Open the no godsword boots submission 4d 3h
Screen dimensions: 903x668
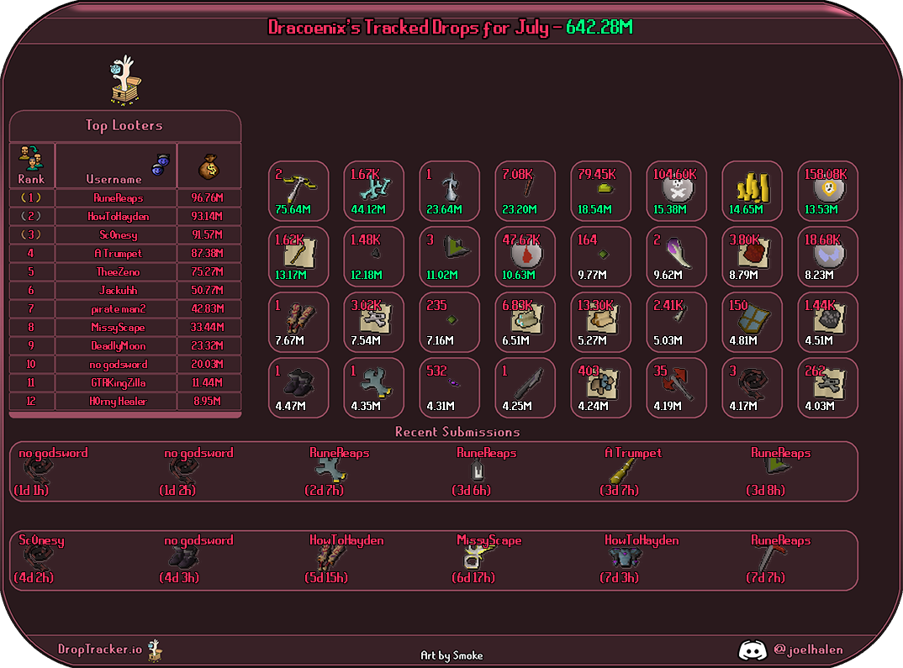198,560
